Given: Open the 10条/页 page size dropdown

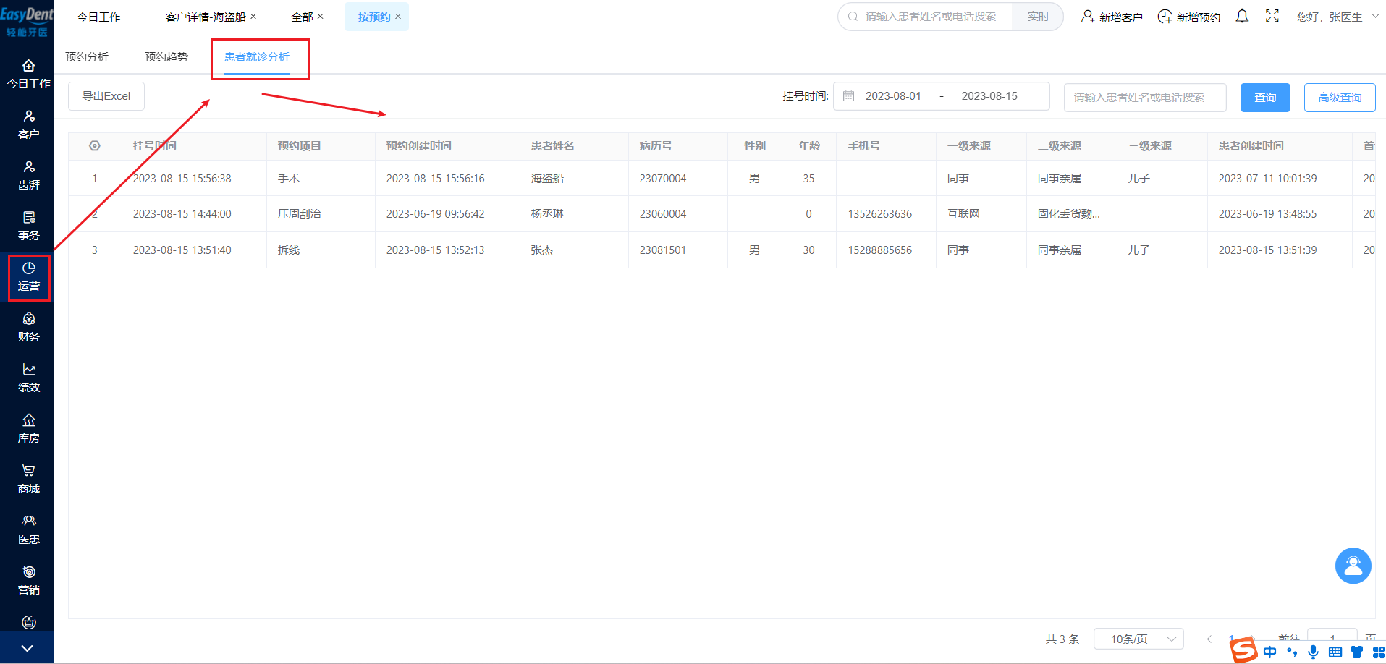Looking at the screenshot, I should pyautogui.click(x=1138, y=639).
